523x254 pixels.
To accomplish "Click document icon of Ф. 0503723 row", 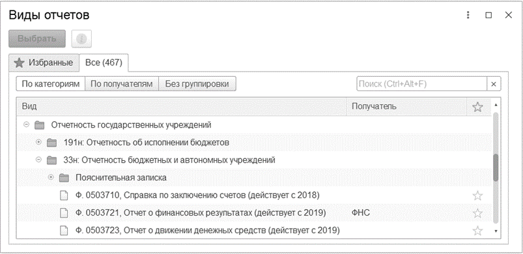I will (64, 231).
